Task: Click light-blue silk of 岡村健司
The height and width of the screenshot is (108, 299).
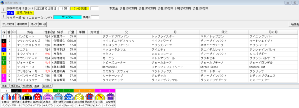Action: tap(58, 96)
